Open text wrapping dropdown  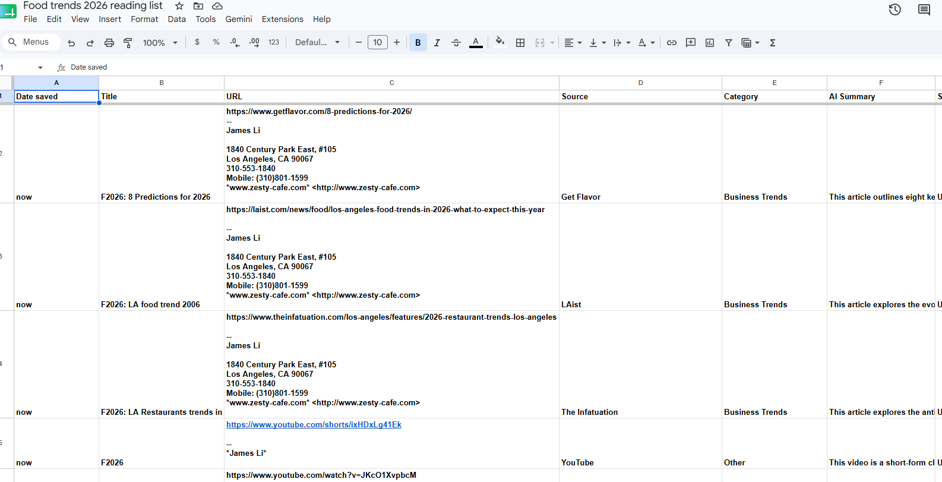tap(621, 43)
